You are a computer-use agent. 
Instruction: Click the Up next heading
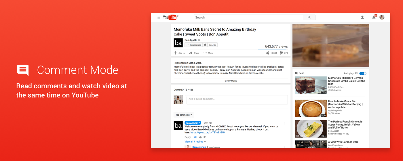pyautogui.click(x=299, y=73)
